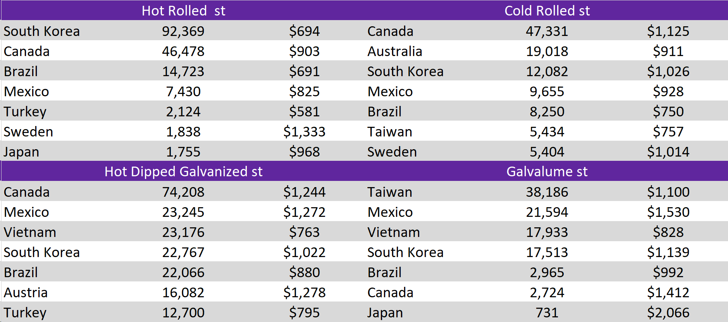This screenshot has height=322, width=728.
Task: Select the 38,186 Taiwan Galvalume volume
Action: pyautogui.click(x=547, y=192)
